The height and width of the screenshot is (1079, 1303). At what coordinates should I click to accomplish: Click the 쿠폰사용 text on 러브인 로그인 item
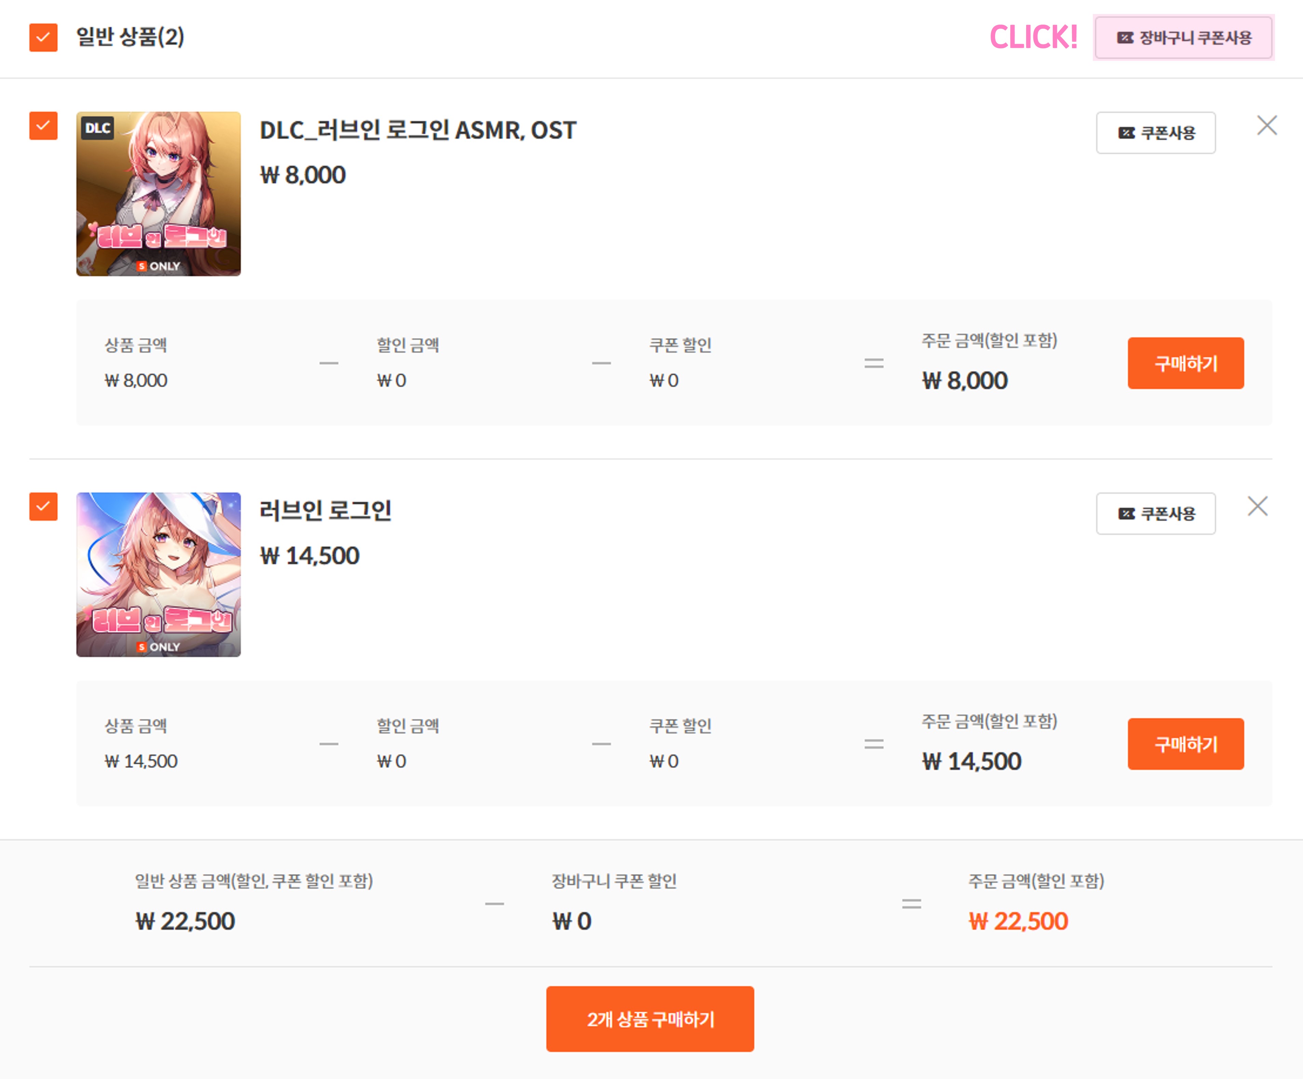tap(1168, 514)
